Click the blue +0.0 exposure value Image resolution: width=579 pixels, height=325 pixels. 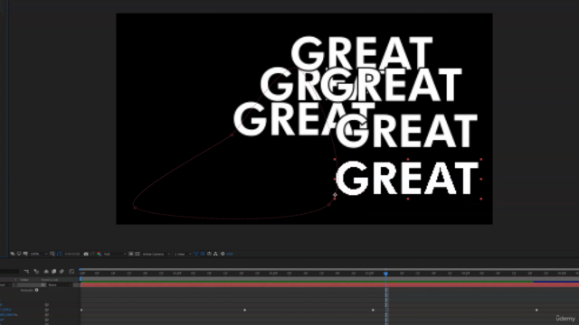click(x=230, y=254)
